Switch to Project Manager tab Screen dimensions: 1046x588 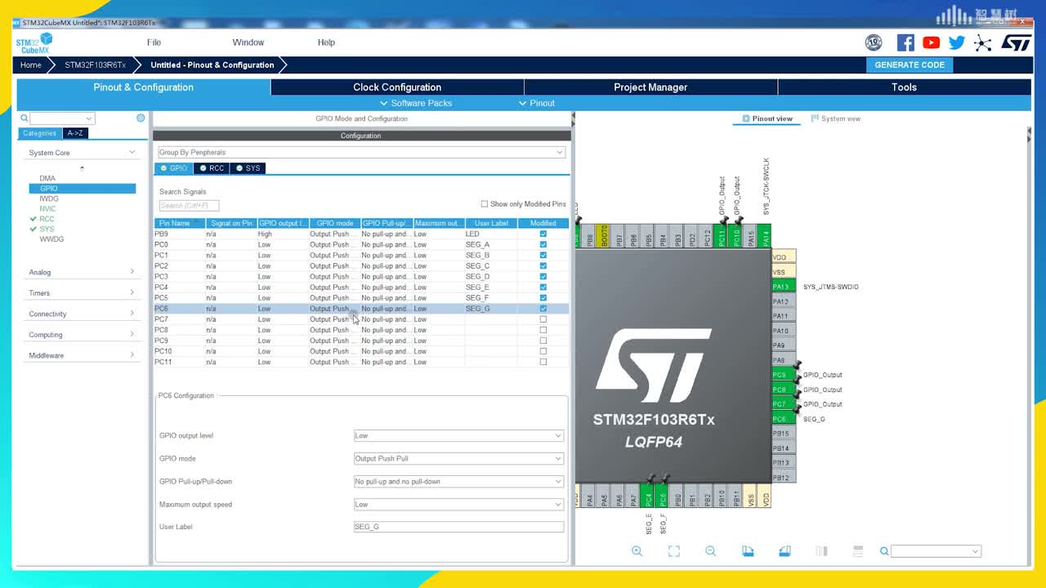(650, 87)
